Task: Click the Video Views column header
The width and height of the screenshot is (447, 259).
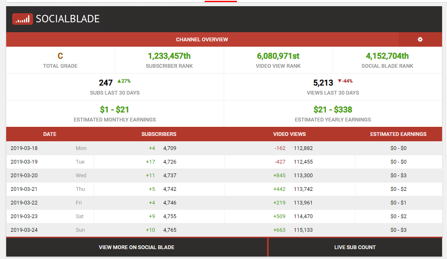Action: pyautogui.click(x=289, y=134)
